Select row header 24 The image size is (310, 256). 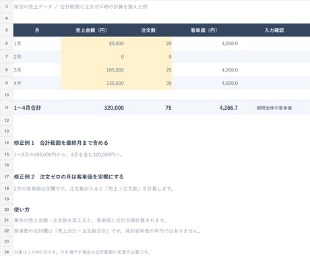(7, 252)
